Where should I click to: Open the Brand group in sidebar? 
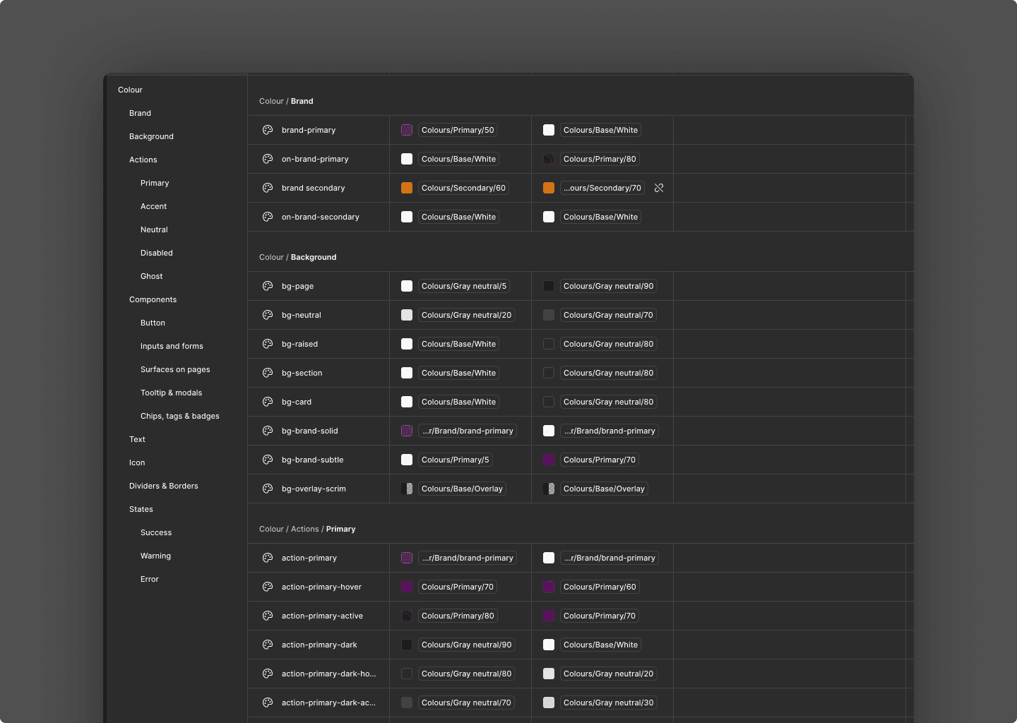point(140,113)
